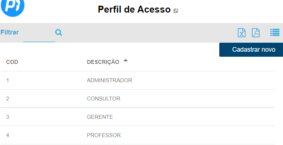
Task: Sort by the COD column header
Action: 12,62
